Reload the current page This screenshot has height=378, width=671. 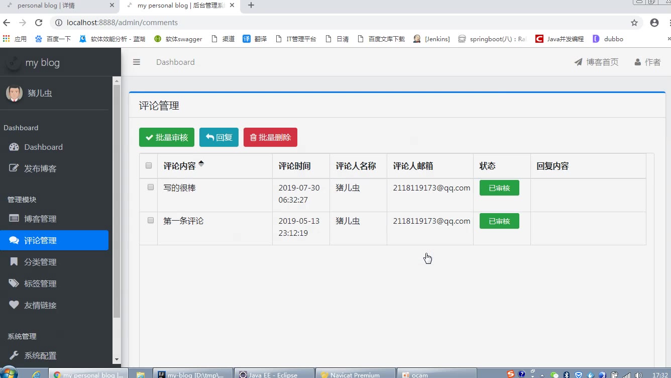[39, 23]
